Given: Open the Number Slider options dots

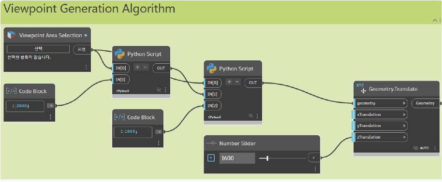Looking at the screenshot, I should tap(315, 169).
